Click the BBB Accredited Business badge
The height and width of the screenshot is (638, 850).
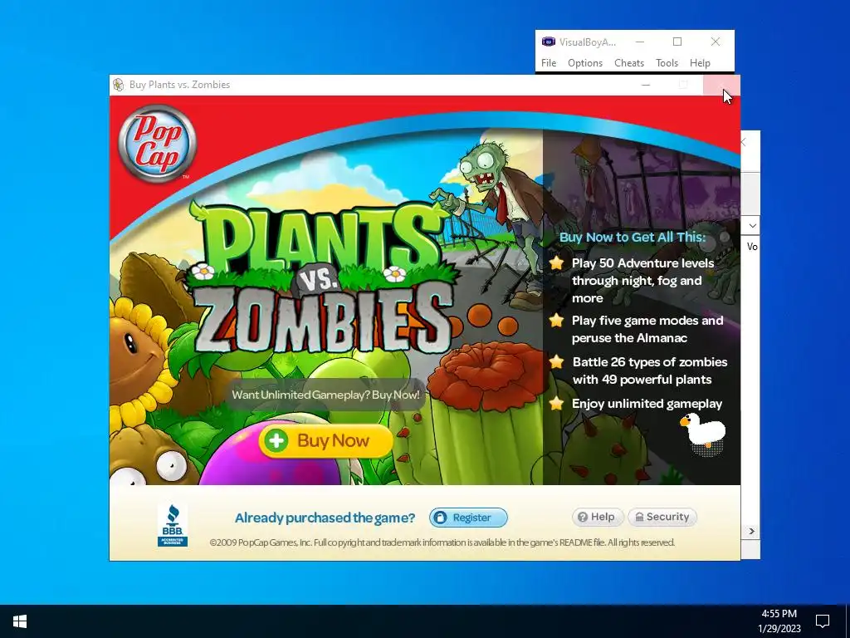[x=173, y=525]
